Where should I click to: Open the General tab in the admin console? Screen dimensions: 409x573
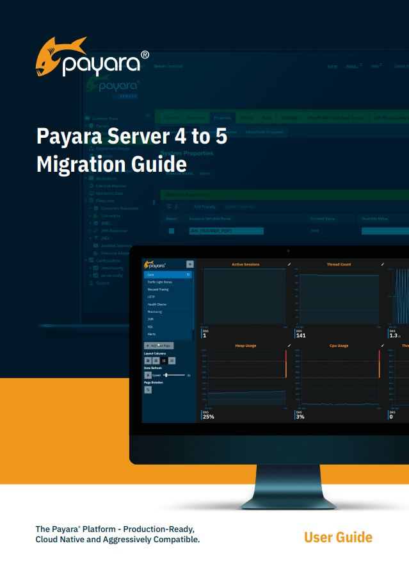point(171,118)
